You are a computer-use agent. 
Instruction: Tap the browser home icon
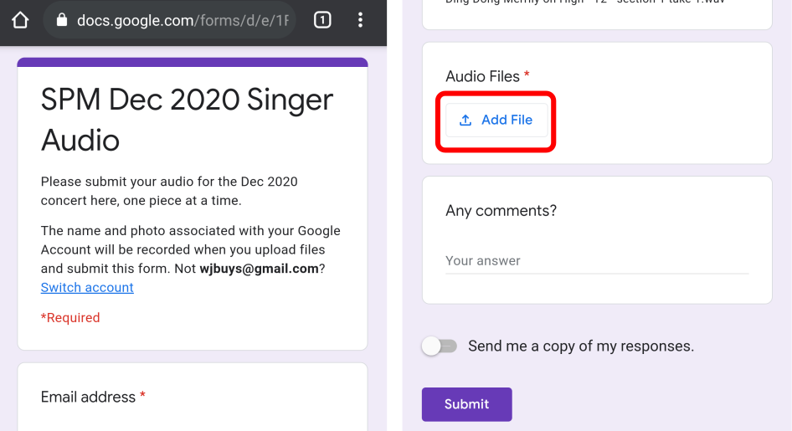(x=20, y=20)
